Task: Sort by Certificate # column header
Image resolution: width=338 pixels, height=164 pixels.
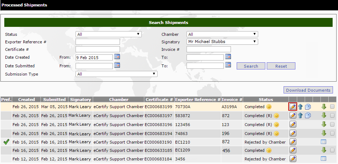Action: 159,100
